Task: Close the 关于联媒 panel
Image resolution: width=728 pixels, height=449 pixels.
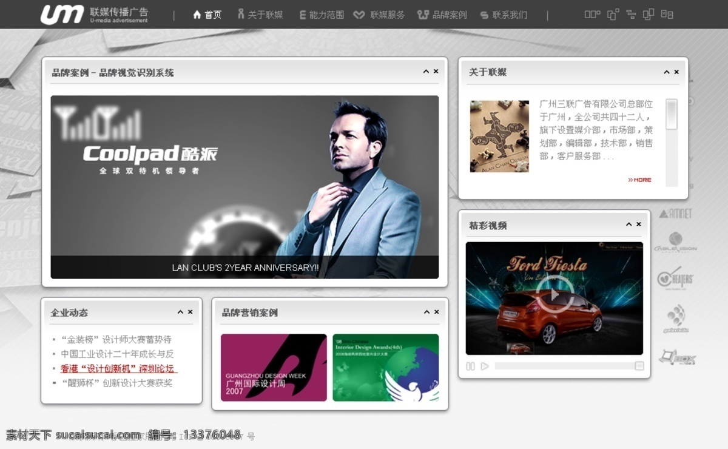Action: [x=676, y=72]
